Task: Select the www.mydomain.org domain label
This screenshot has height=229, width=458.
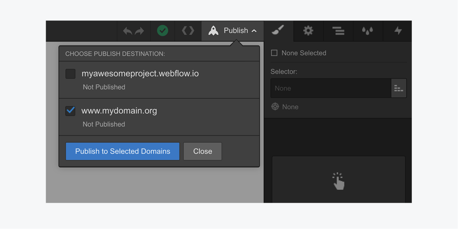Action: click(119, 111)
